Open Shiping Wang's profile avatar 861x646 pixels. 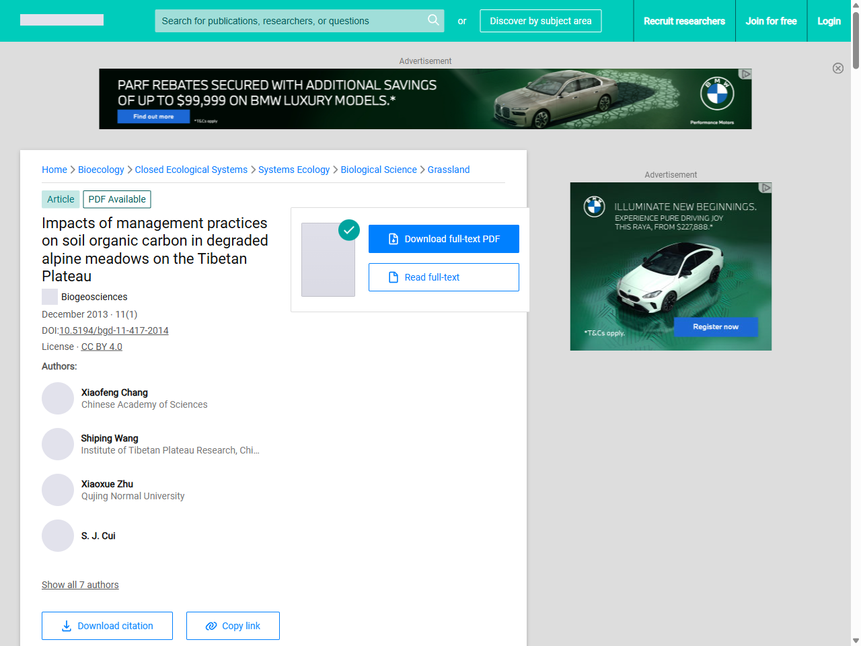tap(58, 444)
